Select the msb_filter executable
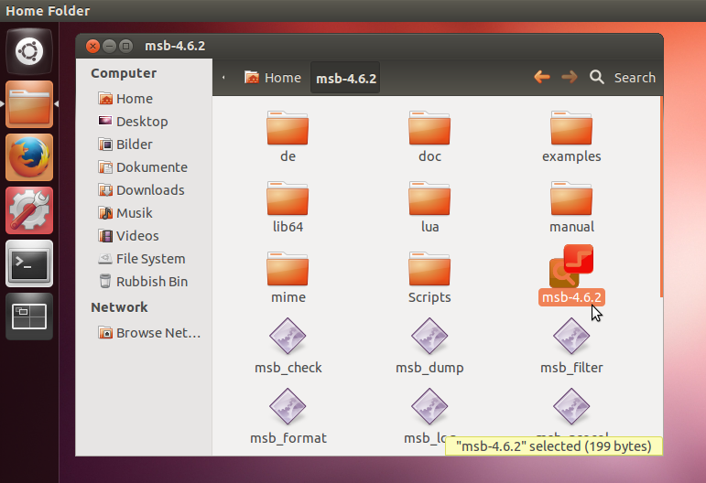 point(571,347)
